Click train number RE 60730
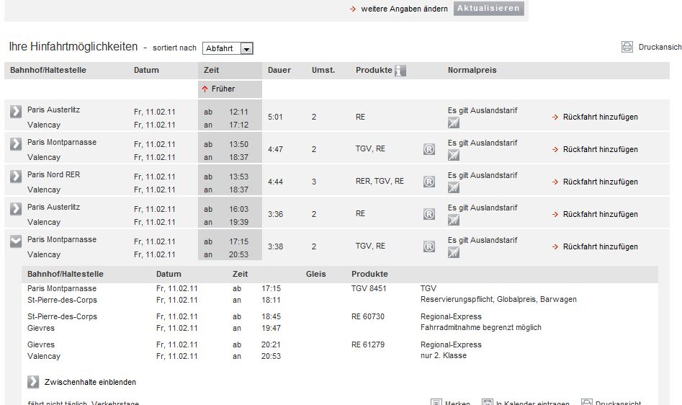This screenshot has width=682, height=405. click(x=368, y=316)
